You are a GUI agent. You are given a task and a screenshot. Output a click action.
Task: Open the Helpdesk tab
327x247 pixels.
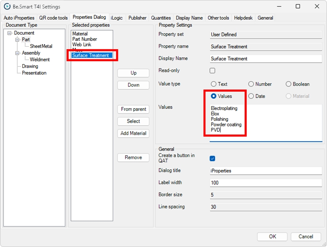pyautogui.click(x=243, y=18)
